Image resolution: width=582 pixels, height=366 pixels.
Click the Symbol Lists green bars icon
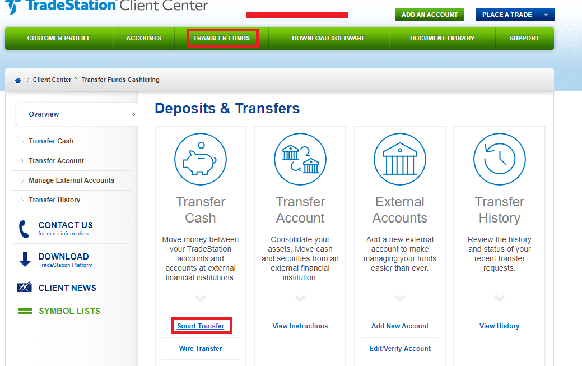25,311
